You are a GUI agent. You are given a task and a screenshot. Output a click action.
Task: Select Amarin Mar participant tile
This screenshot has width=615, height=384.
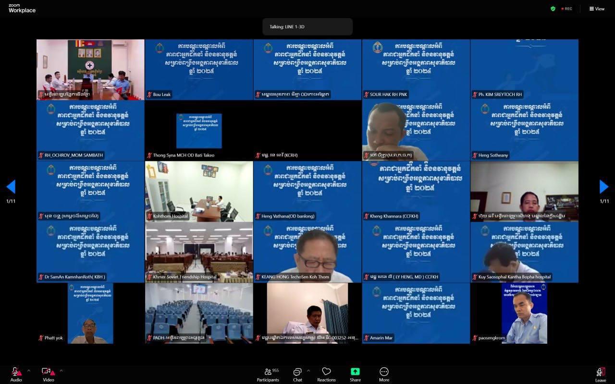[416, 313]
